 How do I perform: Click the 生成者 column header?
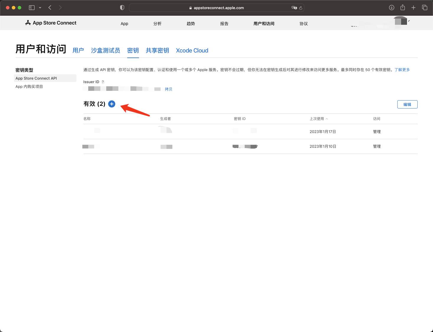(x=165, y=119)
